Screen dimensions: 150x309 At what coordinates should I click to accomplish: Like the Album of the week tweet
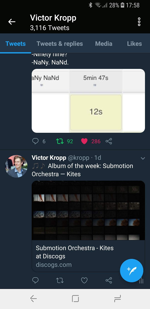[x=84, y=280]
